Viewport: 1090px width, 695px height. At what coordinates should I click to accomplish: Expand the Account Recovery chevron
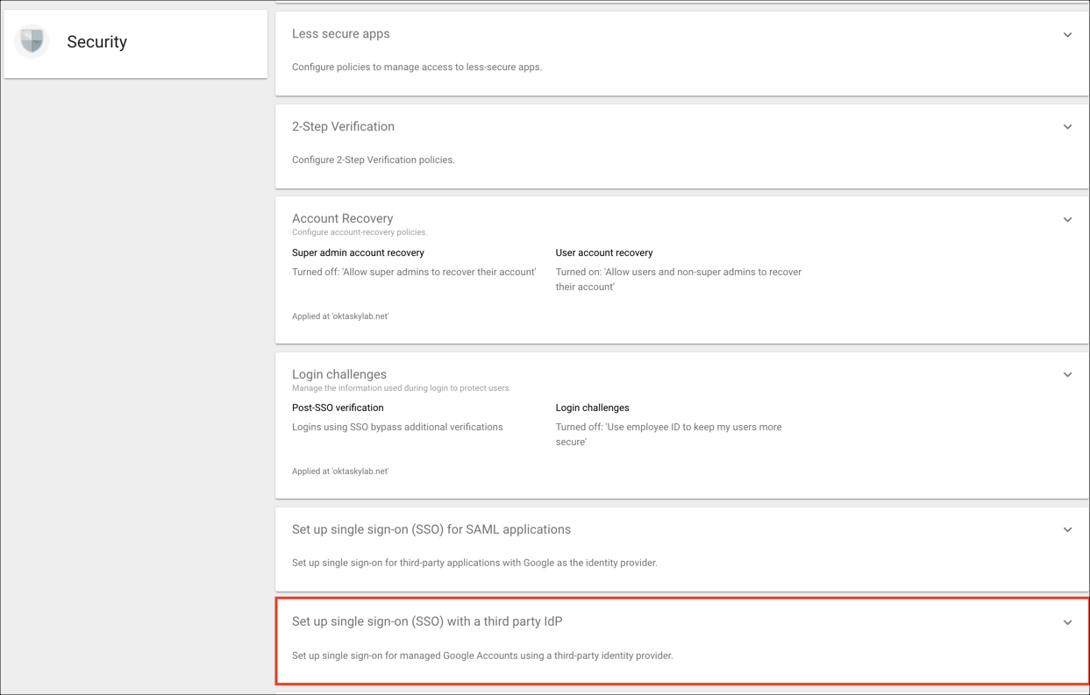click(1067, 220)
